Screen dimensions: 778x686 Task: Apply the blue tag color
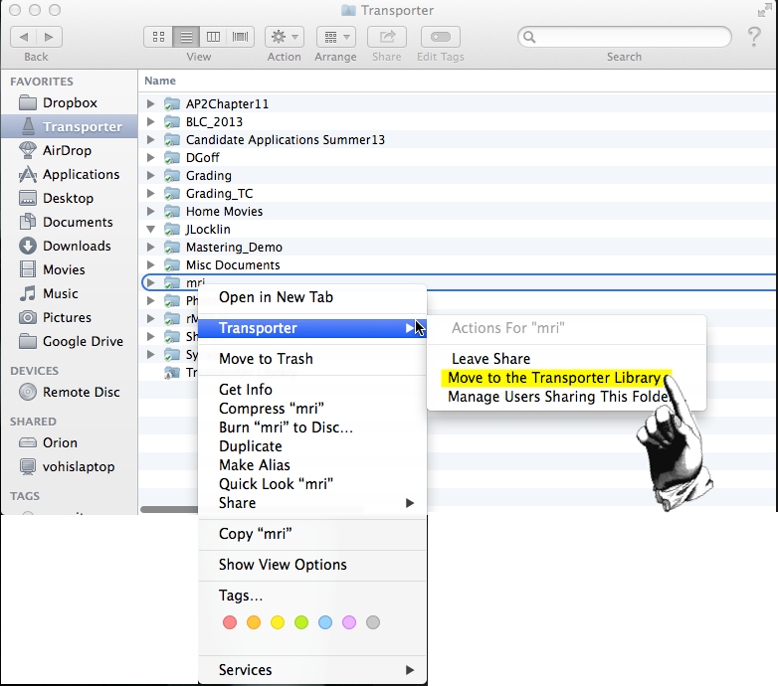point(325,622)
